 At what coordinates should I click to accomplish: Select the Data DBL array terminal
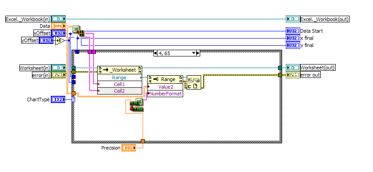click(x=58, y=26)
